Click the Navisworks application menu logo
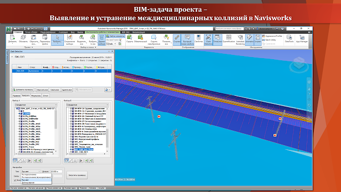 (9, 29)
